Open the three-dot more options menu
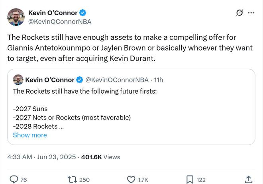Image resolution: width=263 pixels, height=184 pixels. 251,13
